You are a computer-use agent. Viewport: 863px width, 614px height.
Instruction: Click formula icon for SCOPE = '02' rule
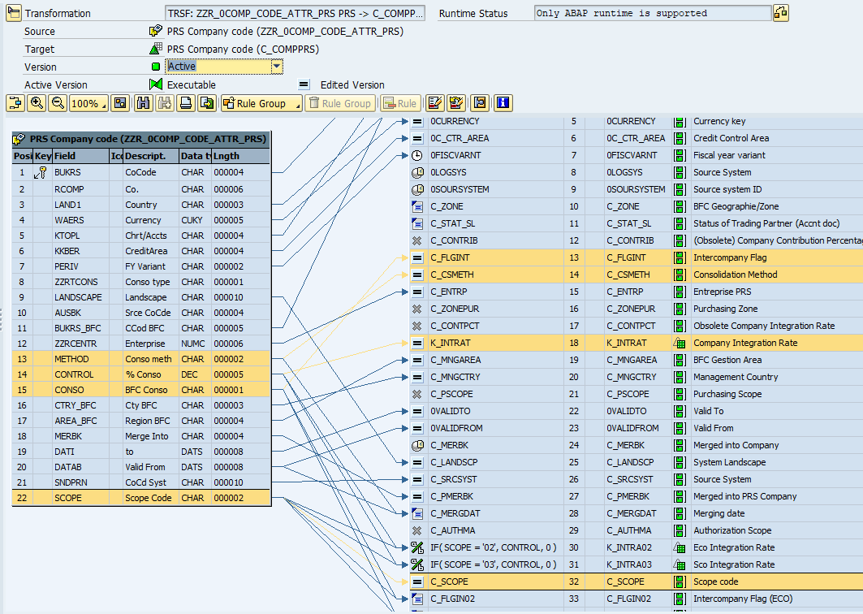click(416, 547)
